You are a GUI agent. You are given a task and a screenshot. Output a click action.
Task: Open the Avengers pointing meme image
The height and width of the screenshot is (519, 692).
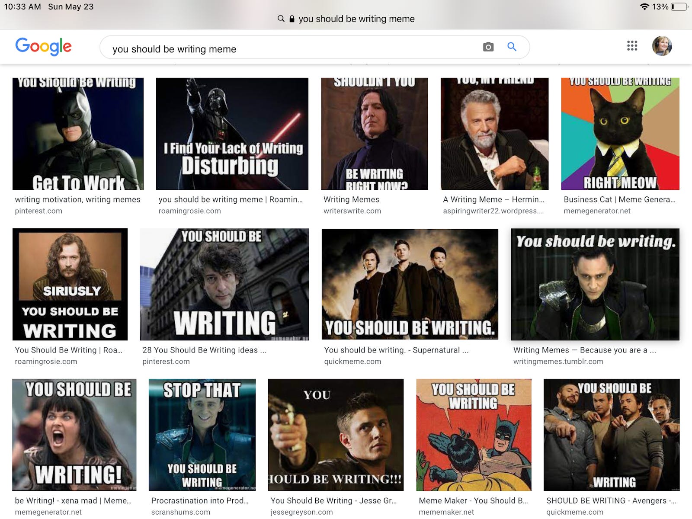click(612, 435)
